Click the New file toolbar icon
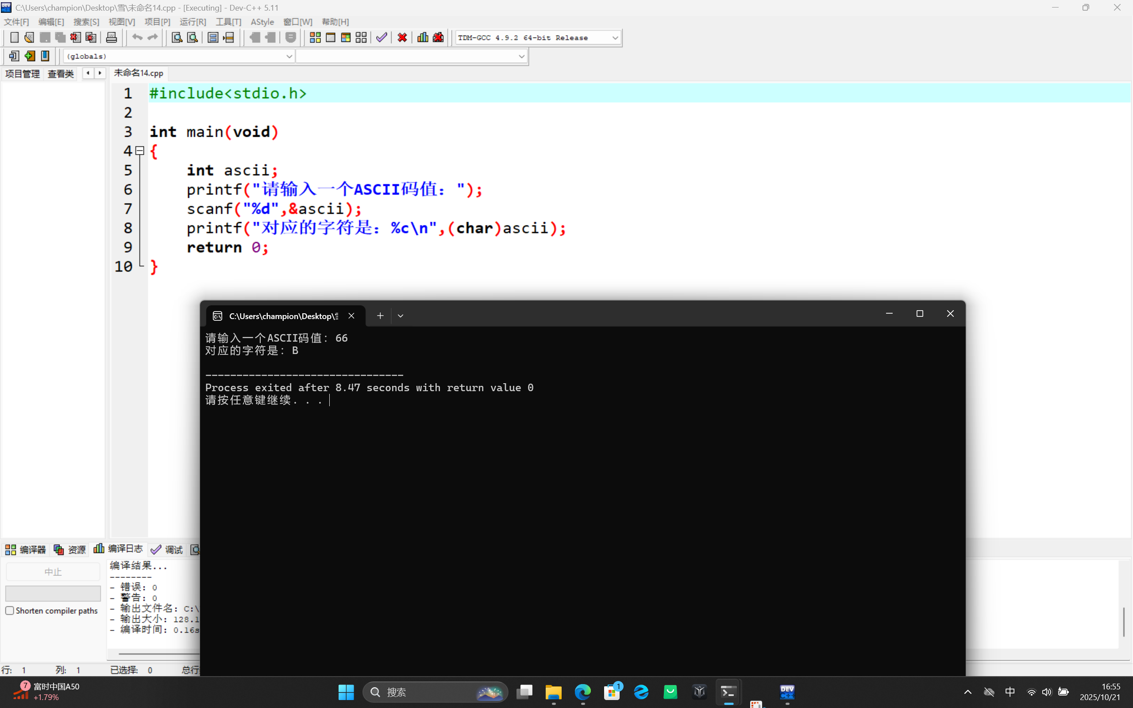The width and height of the screenshot is (1133, 708). (14, 38)
